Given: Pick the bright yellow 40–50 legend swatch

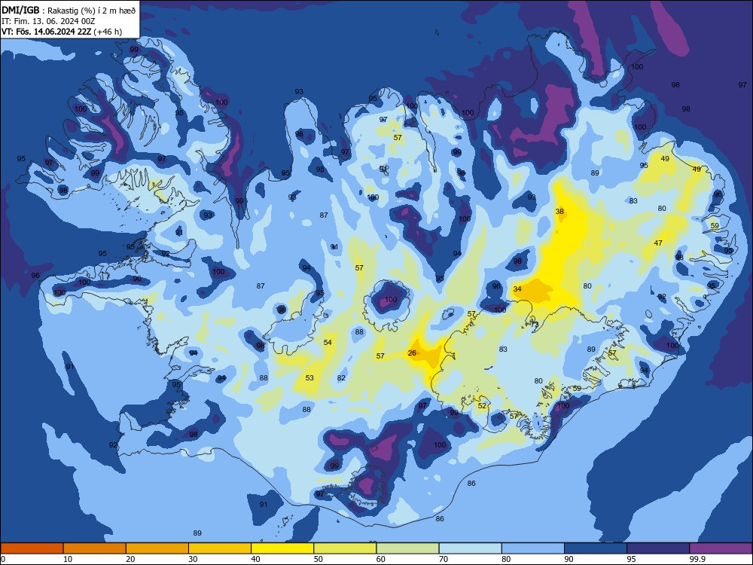Looking at the screenshot, I should (x=282, y=548).
